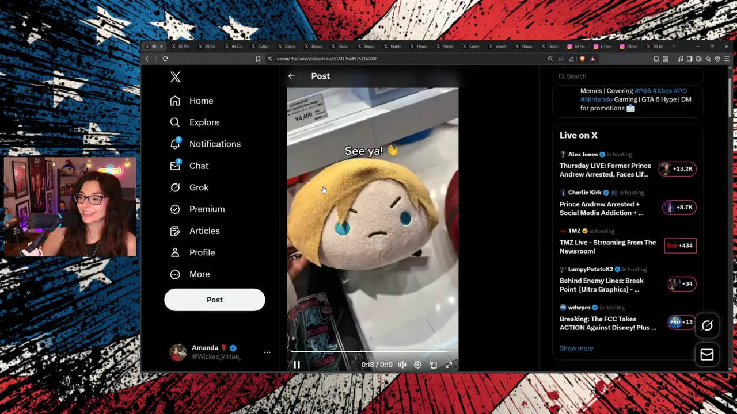Screen dimensions: 737x414
Task: Switch to the Variety browser tab
Action: [445, 47]
